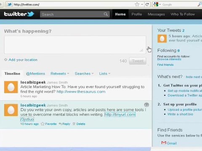Click Set up mobile notifications link
The height and width of the screenshot is (151, 202).
click(185, 91)
